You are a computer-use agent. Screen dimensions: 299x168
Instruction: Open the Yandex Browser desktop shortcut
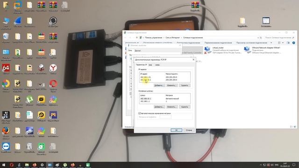point(53,69)
